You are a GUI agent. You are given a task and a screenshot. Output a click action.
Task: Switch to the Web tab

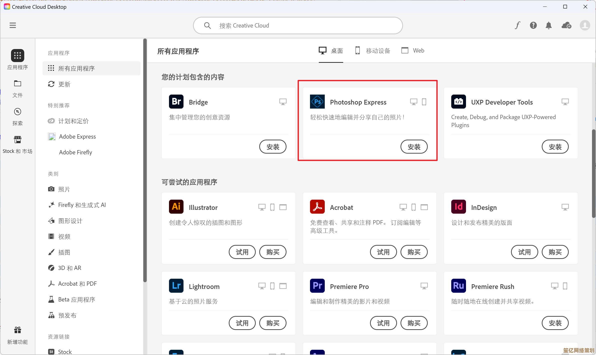point(413,51)
